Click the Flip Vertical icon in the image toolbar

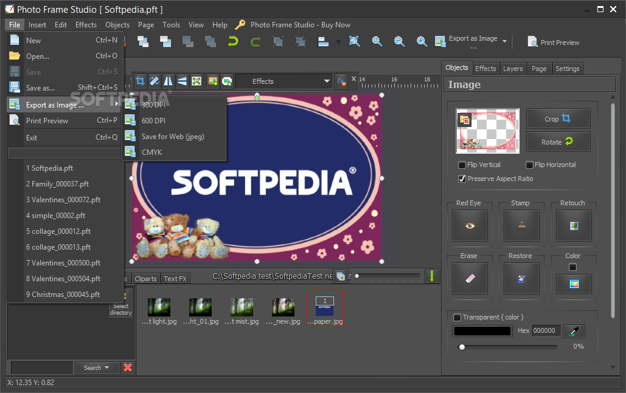[x=182, y=81]
